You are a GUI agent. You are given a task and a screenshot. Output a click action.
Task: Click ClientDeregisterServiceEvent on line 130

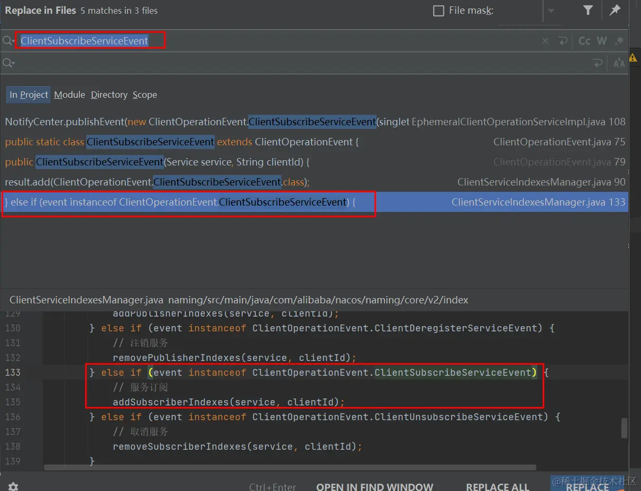click(x=456, y=328)
